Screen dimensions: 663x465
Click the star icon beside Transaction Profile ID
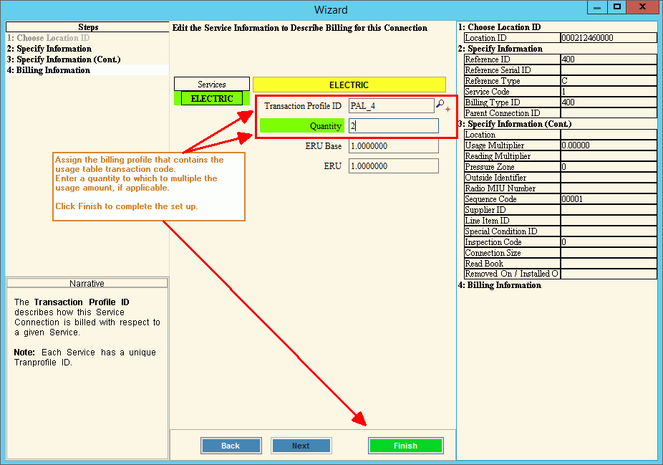click(x=448, y=110)
